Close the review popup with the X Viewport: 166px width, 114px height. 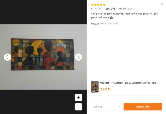click(x=162, y=4)
